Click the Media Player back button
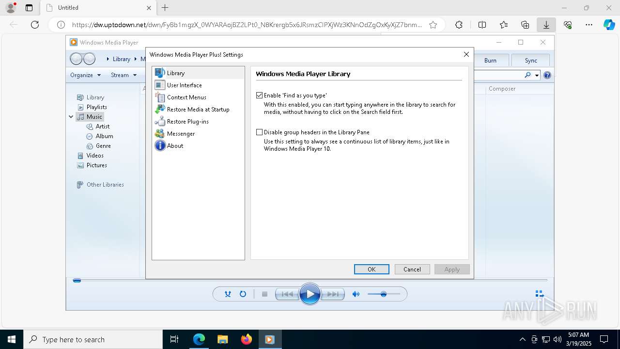The height and width of the screenshot is (349, 620). [x=76, y=59]
